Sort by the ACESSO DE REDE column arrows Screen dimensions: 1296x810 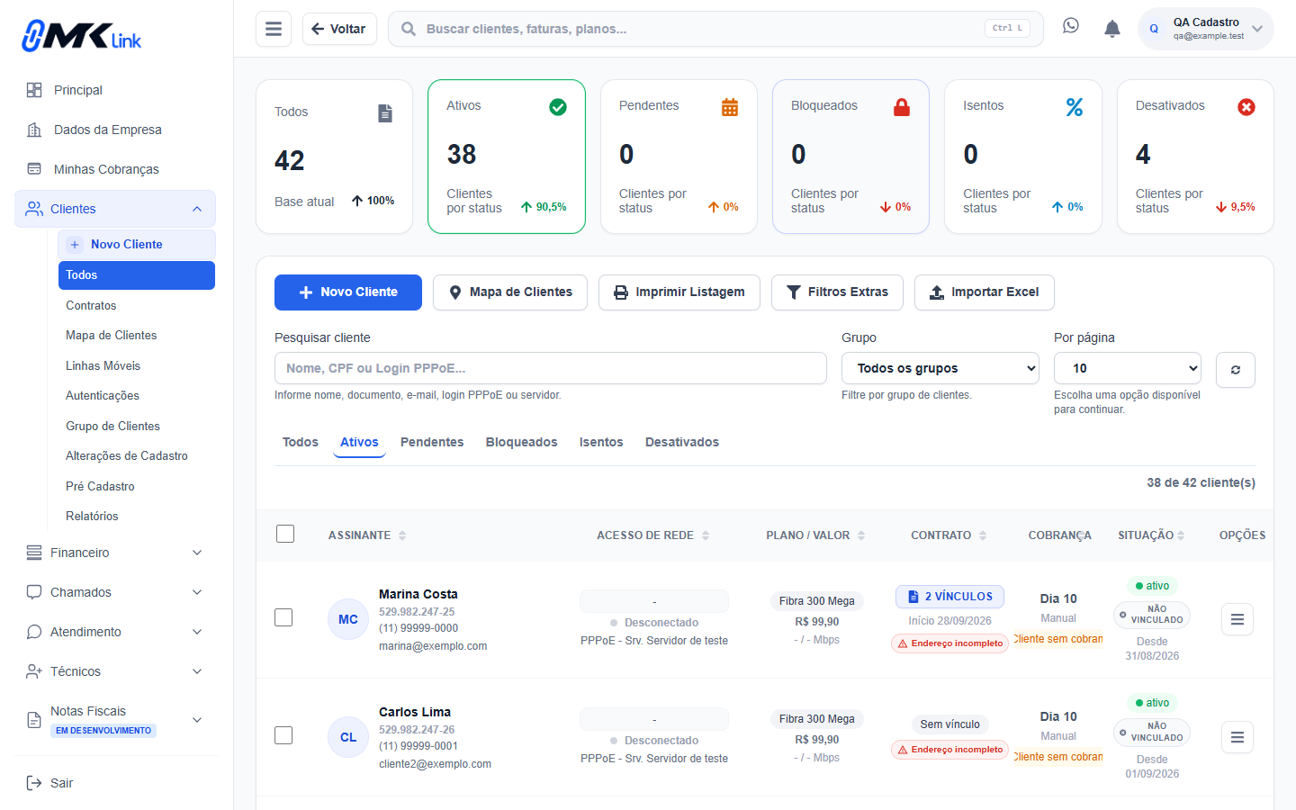[x=706, y=535]
